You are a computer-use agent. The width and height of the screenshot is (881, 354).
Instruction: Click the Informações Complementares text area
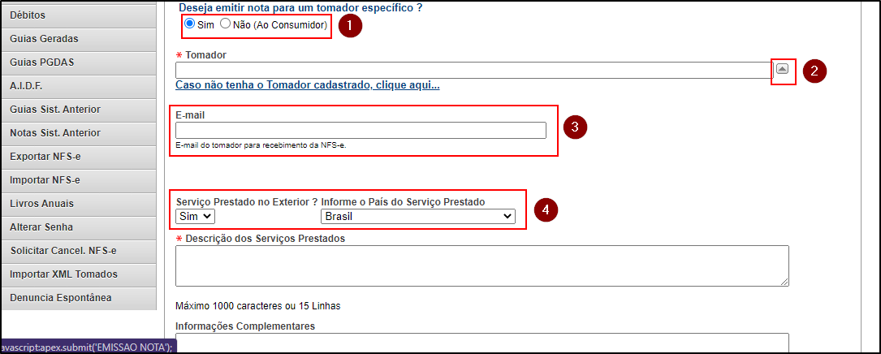[482, 343]
